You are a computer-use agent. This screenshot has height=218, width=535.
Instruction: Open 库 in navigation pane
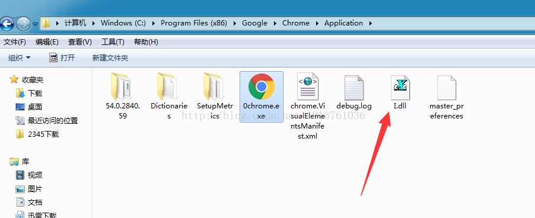pyautogui.click(x=26, y=162)
